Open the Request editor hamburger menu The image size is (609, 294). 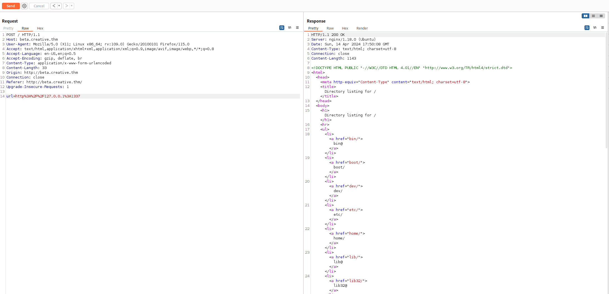pyautogui.click(x=297, y=28)
